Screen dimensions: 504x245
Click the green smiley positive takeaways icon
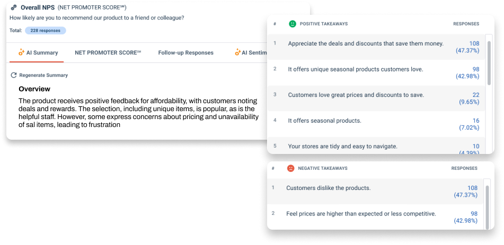[x=292, y=24]
